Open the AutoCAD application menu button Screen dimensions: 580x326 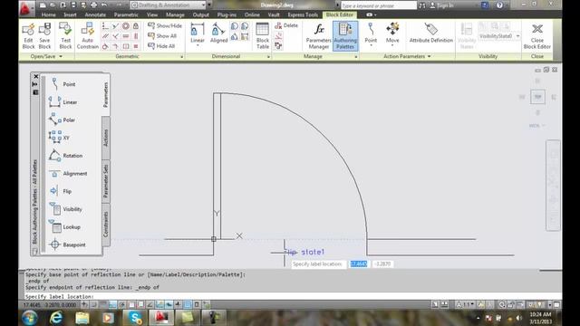coord(26,7)
